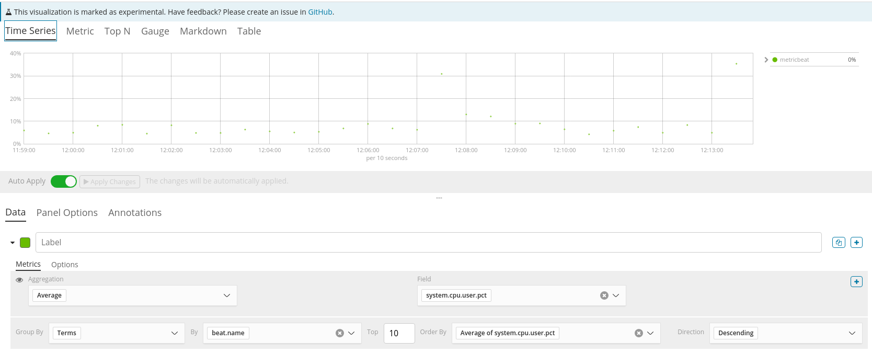This screenshot has height=353, width=872.
Task: Click the Apply Changes button
Action: click(x=110, y=181)
